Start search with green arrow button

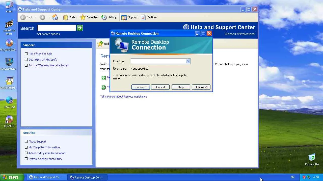[x=80, y=28]
